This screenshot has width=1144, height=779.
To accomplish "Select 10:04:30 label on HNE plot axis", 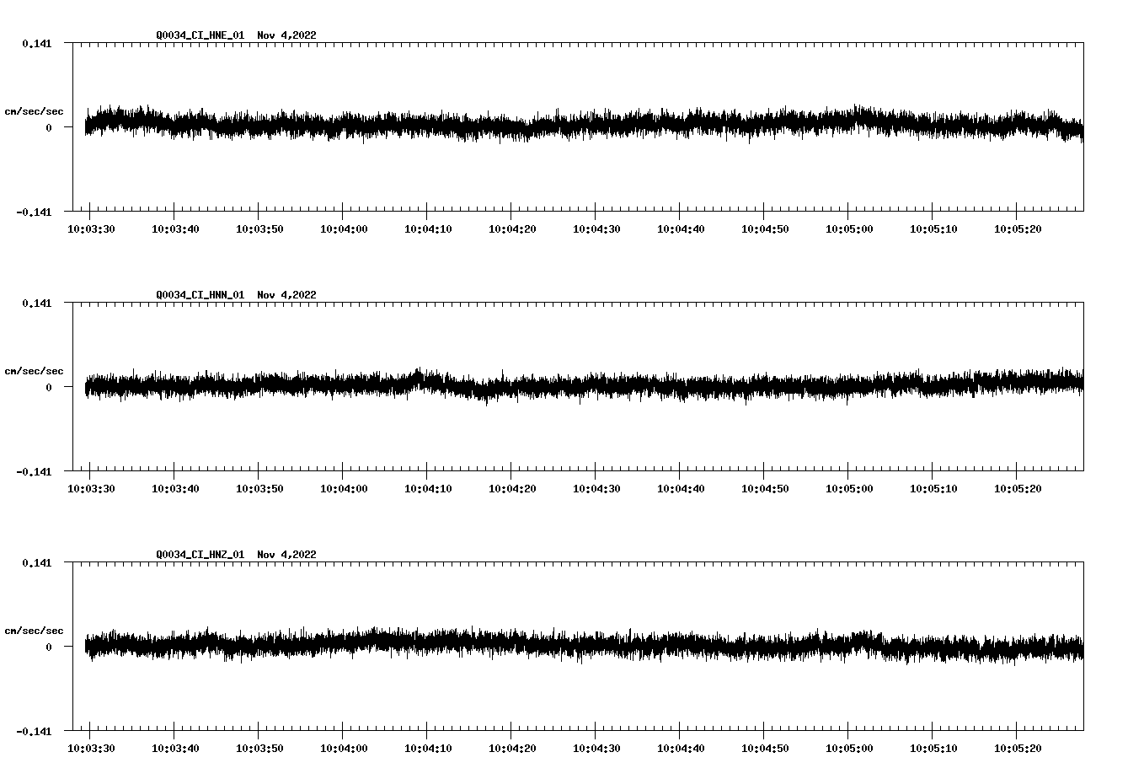I will (596, 228).
